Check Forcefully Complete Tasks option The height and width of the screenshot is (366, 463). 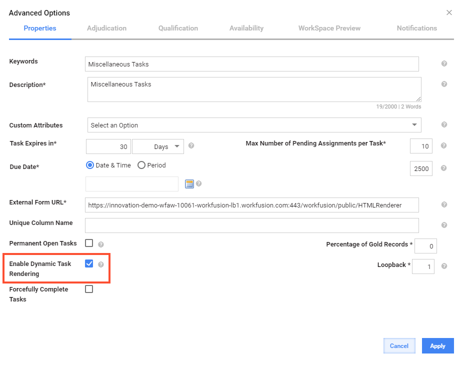pyautogui.click(x=89, y=289)
